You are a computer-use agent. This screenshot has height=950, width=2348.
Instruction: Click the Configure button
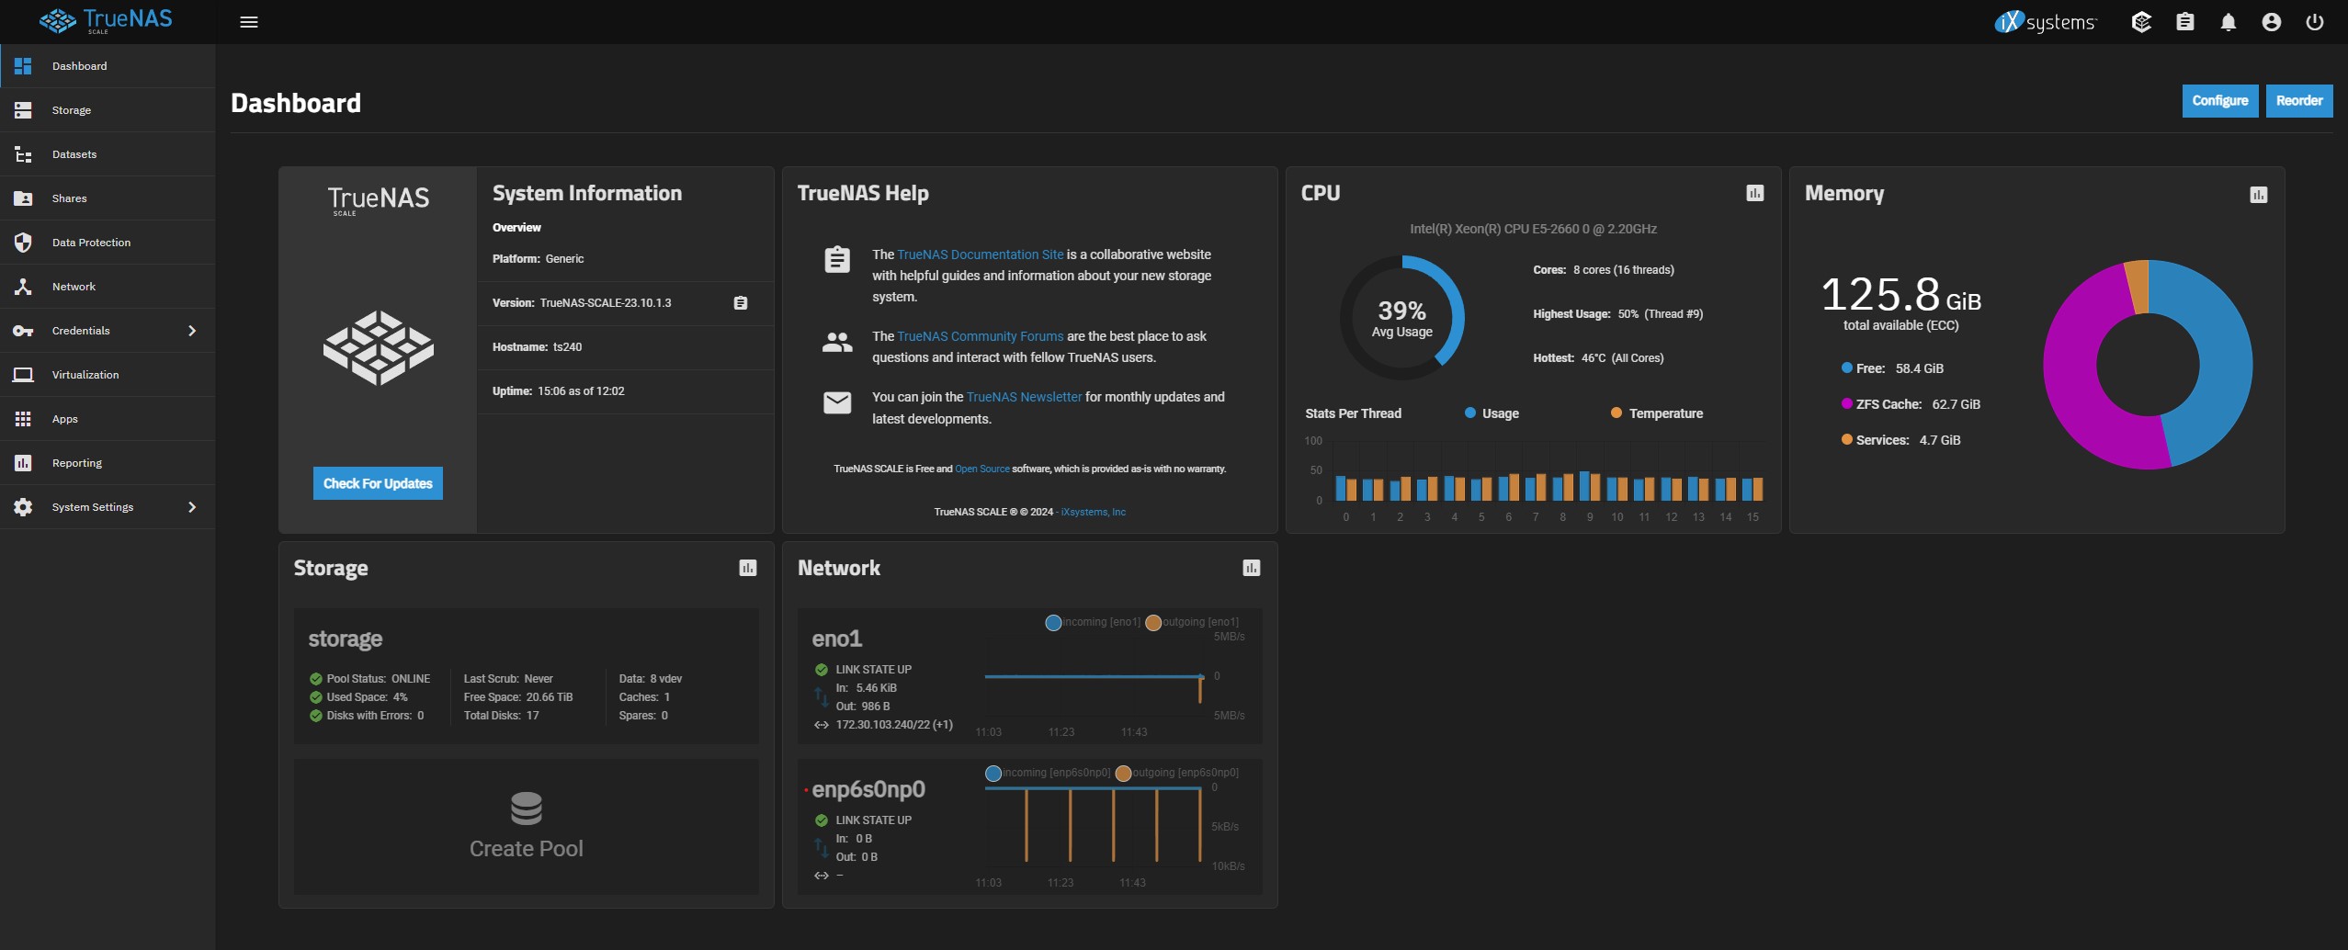2219,101
